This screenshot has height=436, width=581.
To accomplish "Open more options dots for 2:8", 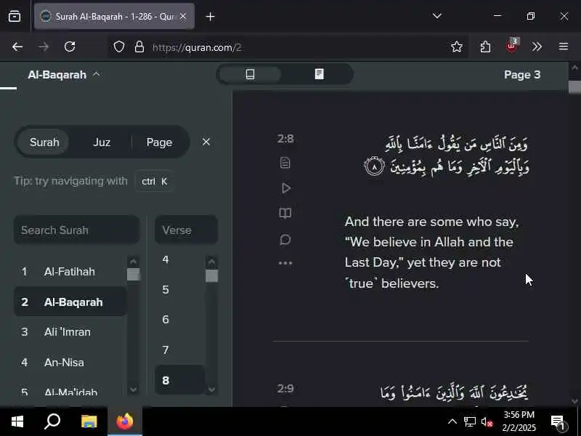I will pyautogui.click(x=285, y=263).
